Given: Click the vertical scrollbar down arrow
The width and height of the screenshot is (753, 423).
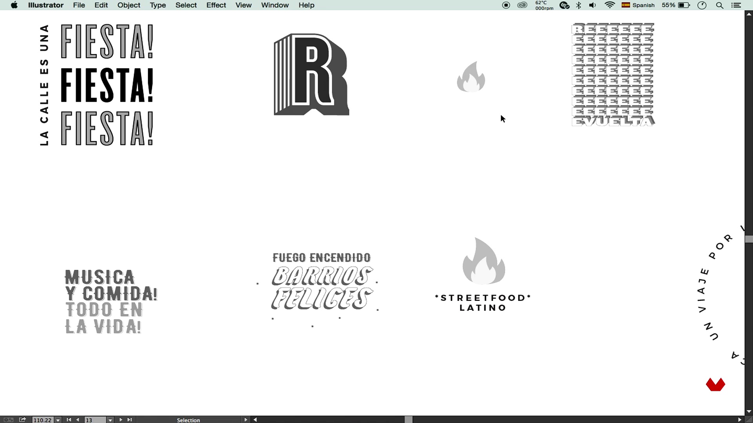Looking at the screenshot, I should (x=749, y=411).
